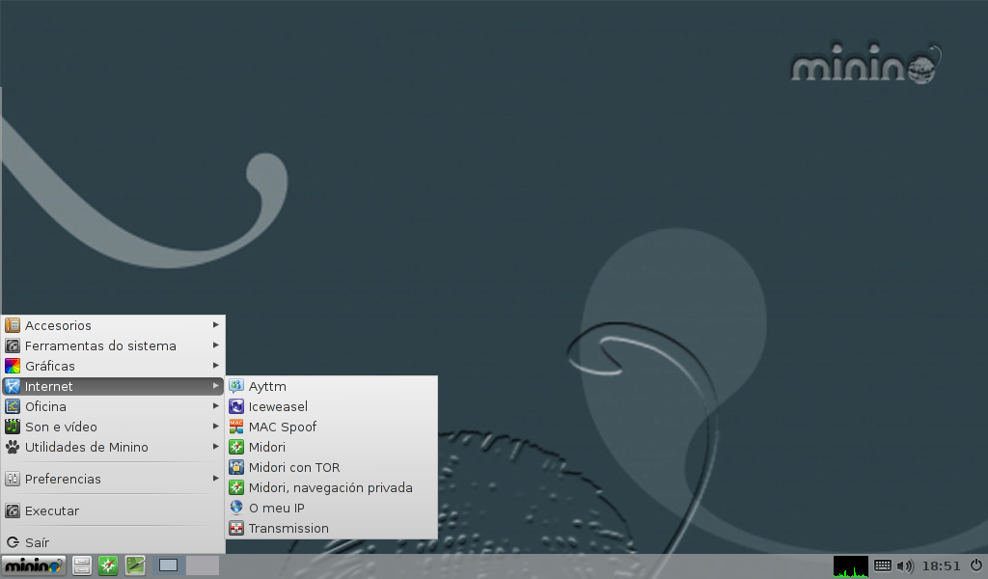The width and height of the screenshot is (988, 579).
Task: Select the O meu IP globe icon
Action: (236, 508)
